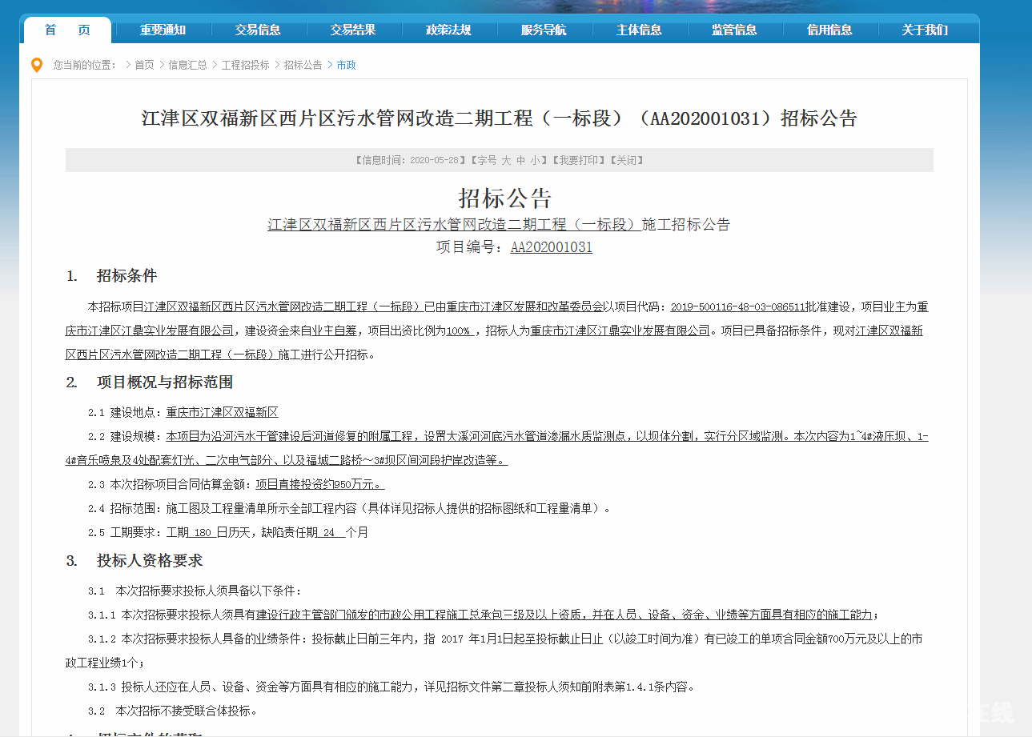This screenshot has height=737, width=1032.
Task: Open the 监管信息 menu
Action: (x=734, y=30)
